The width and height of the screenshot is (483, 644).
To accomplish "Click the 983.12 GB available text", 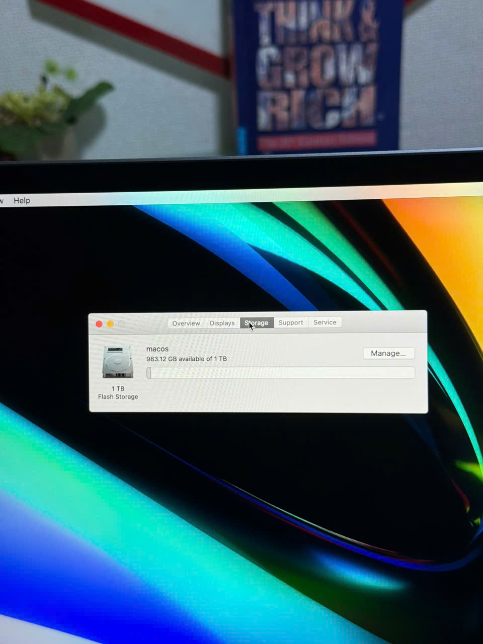I will [186, 359].
